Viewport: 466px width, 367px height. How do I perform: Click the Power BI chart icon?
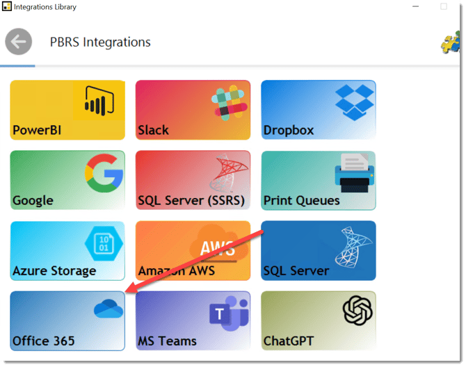(99, 104)
